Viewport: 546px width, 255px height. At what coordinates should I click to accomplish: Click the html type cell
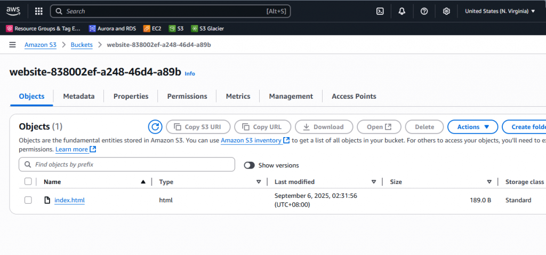click(166, 200)
